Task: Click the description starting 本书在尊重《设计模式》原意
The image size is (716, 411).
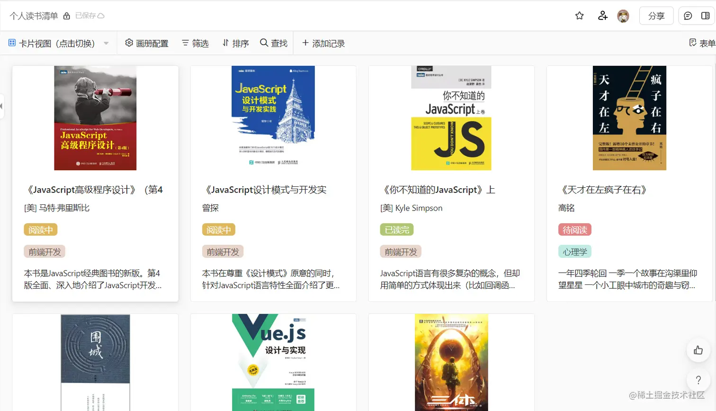Action: click(271, 279)
